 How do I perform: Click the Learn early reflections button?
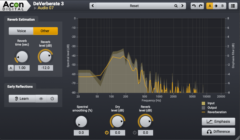click(x=22, y=99)
